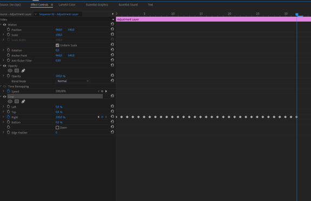This screenshot has height=201, width=311.
Task: Add or remove keyframe for Speed
Action: pos(102,91)
